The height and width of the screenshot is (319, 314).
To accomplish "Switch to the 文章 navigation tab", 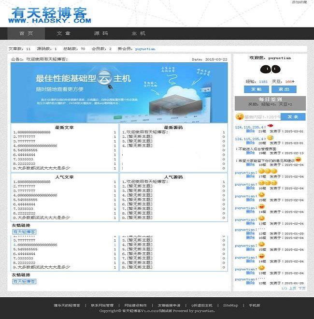I will 63,33.
